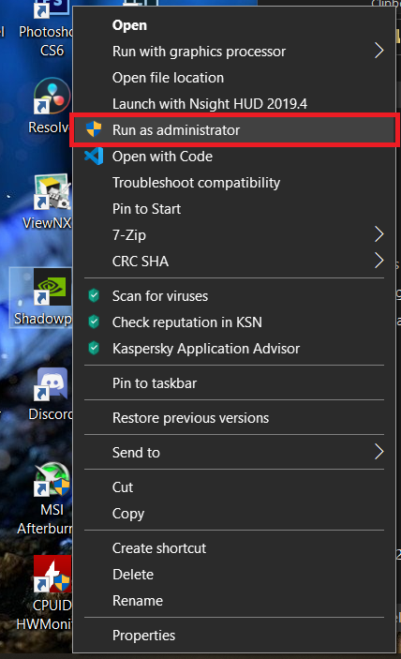Select the NVIDIA Shadowplay desktop icon
Viewport: 401px width, 659px height.
tap(52, 287)
